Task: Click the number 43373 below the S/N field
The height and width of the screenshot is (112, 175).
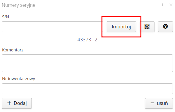Action: (84, 40)
